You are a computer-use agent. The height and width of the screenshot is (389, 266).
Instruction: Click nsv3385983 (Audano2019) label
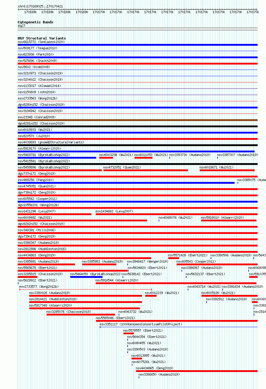click(103, 261)
